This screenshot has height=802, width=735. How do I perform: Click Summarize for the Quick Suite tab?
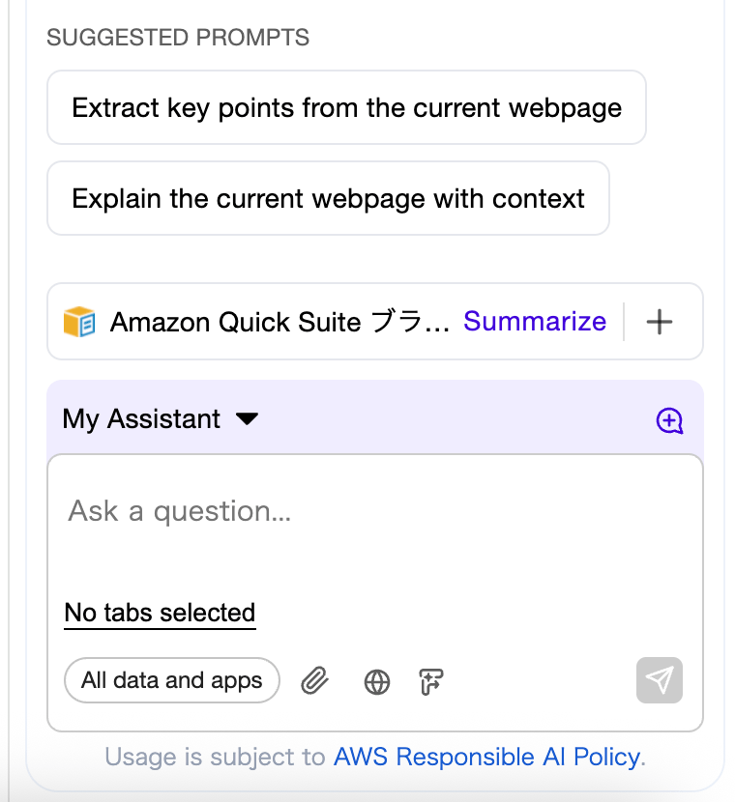[535, 322]
